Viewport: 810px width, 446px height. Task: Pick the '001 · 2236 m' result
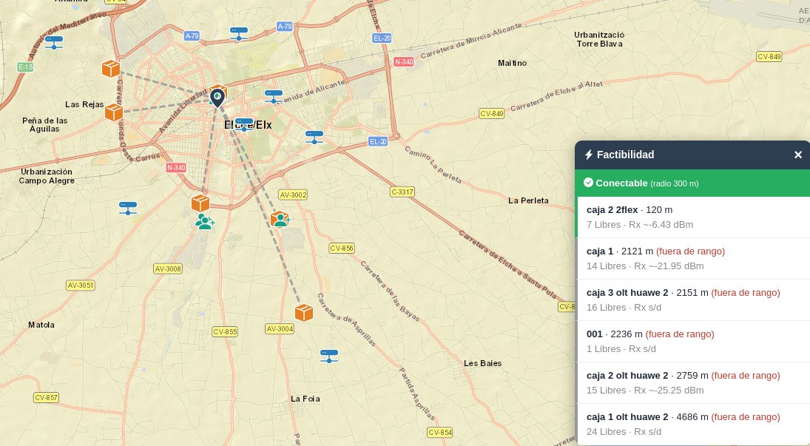point(692,341)
